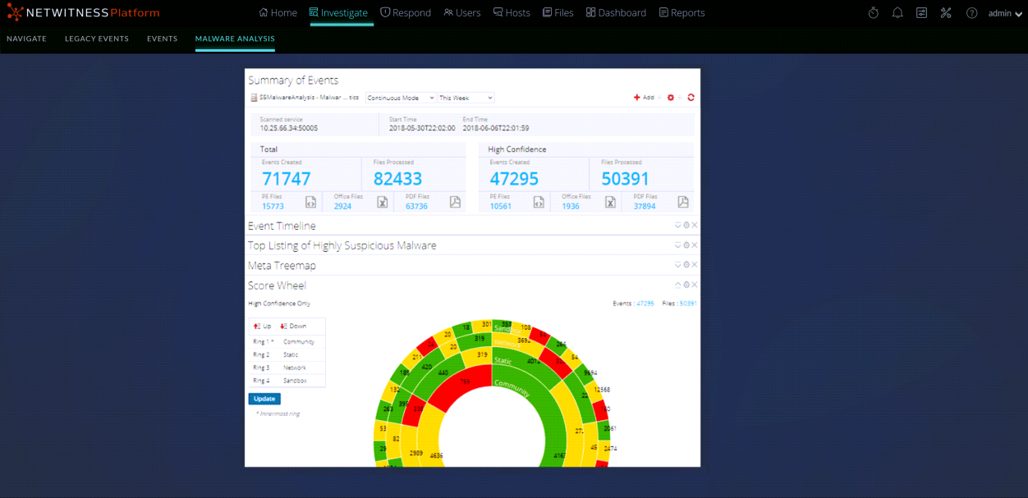The height and width of the screenshot is (498, 1028).
Task: Open the This Week time range dropdown
Action: point(466,98)
